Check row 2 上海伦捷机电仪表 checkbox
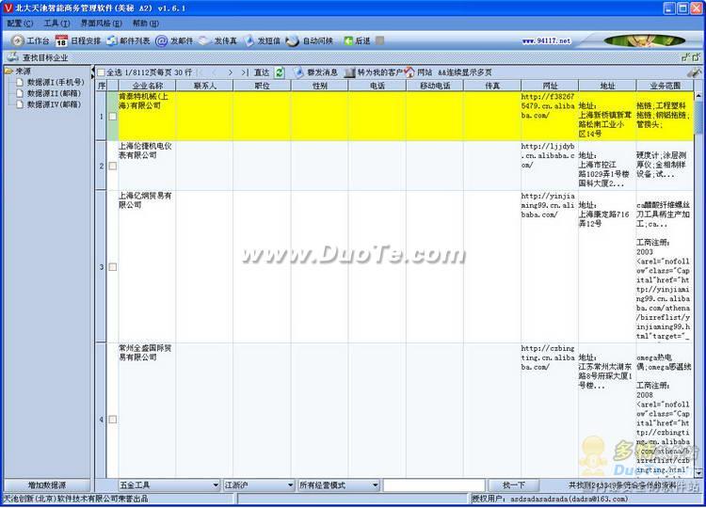 113,166
